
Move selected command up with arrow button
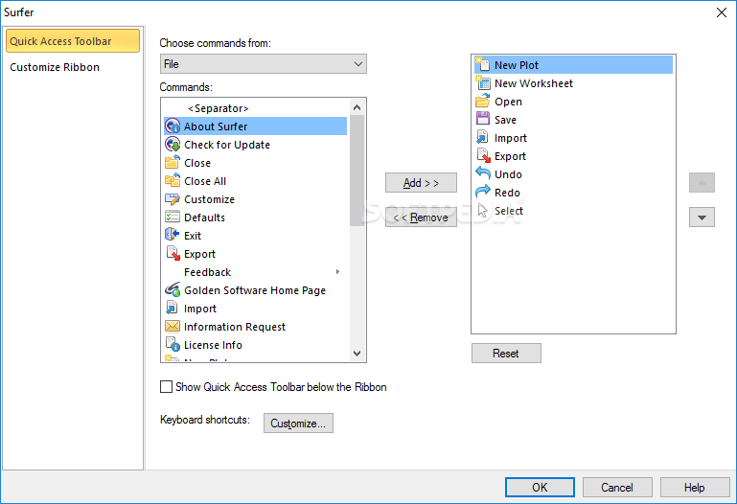(702, 183)
